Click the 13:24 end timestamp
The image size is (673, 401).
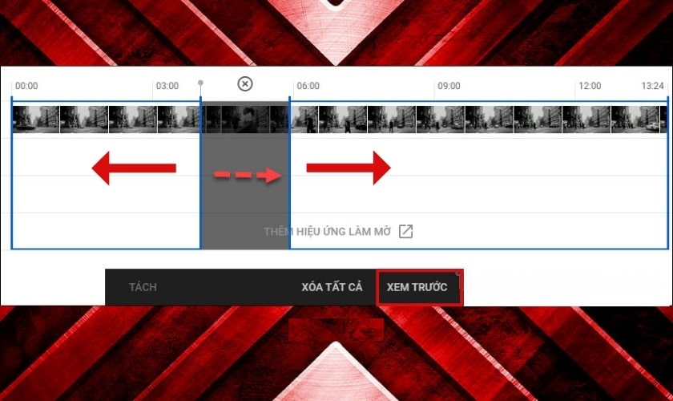click(652, 86)
